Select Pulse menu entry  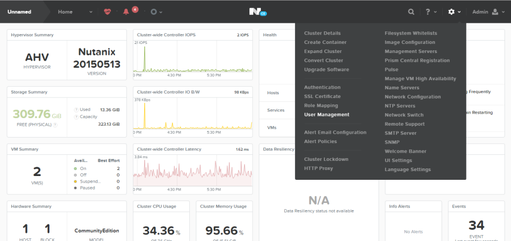pyautogui.click(x=392, y=70)
